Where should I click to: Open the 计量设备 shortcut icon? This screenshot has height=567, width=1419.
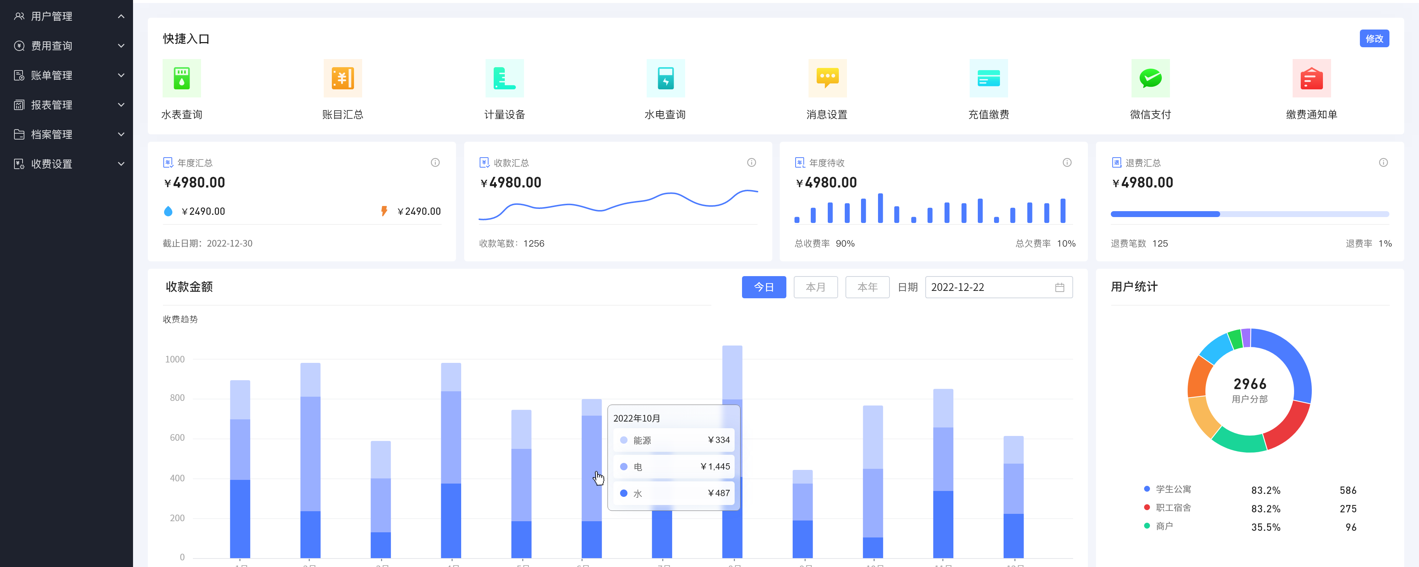pos(504,78)
